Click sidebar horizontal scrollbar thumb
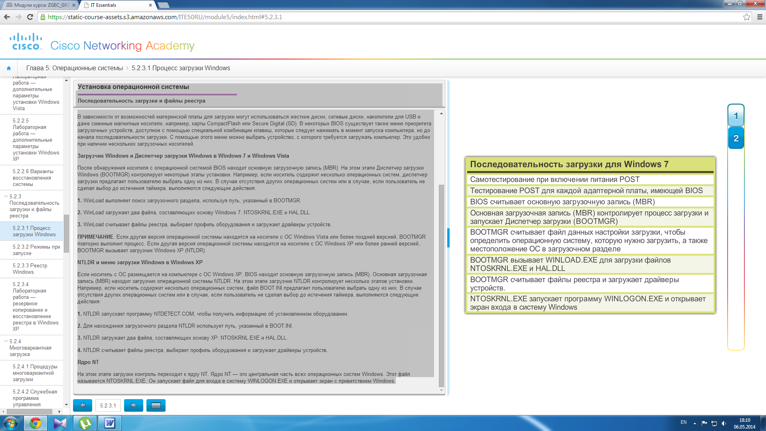766x431 pixels. pos(30,411)
